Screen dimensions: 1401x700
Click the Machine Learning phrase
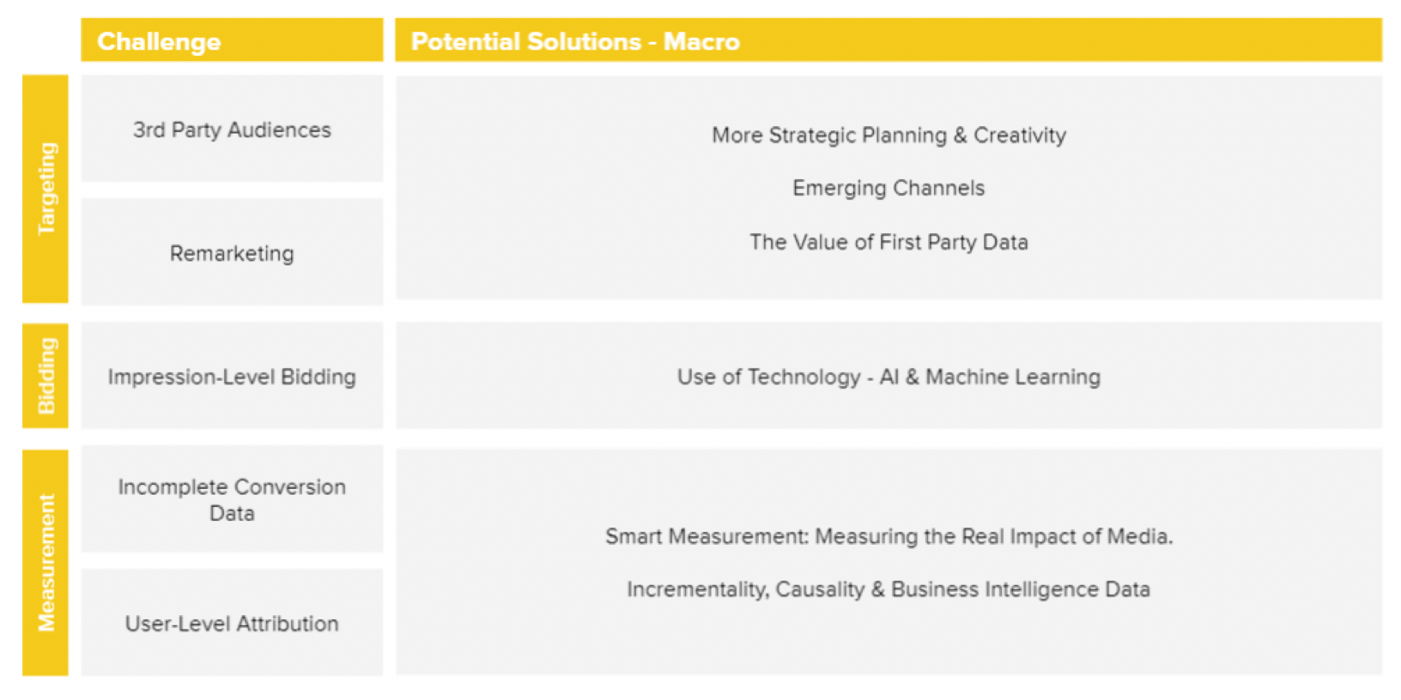click(1012, 377)
